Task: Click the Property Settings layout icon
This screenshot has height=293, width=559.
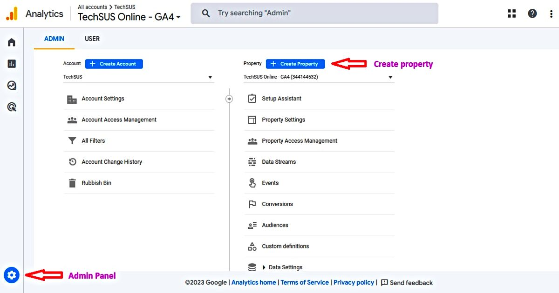Action: tap(252, 120)
